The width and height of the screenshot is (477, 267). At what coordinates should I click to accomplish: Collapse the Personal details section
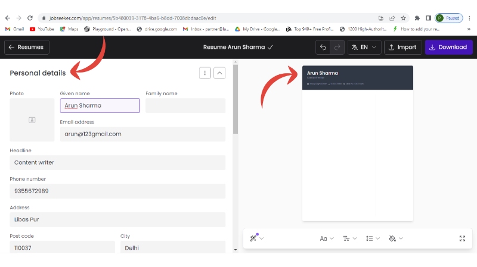219,73
